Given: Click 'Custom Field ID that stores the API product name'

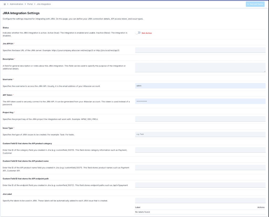Looking at the screenshot, I should tap(25, 161).
